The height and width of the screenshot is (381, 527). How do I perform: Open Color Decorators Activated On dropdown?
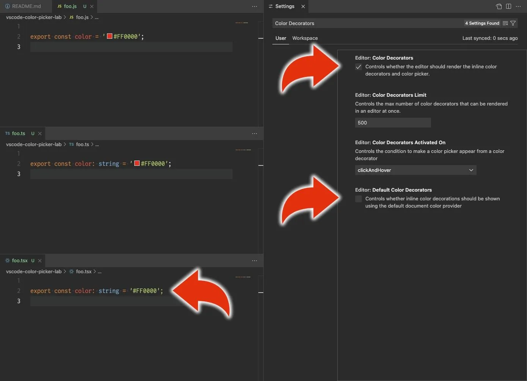415,170
